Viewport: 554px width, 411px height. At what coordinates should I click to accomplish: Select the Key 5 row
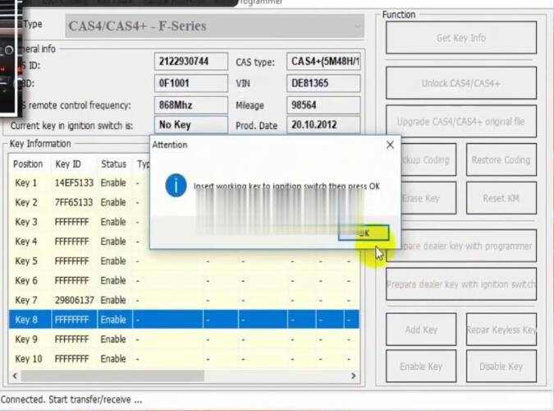(184, 261)
